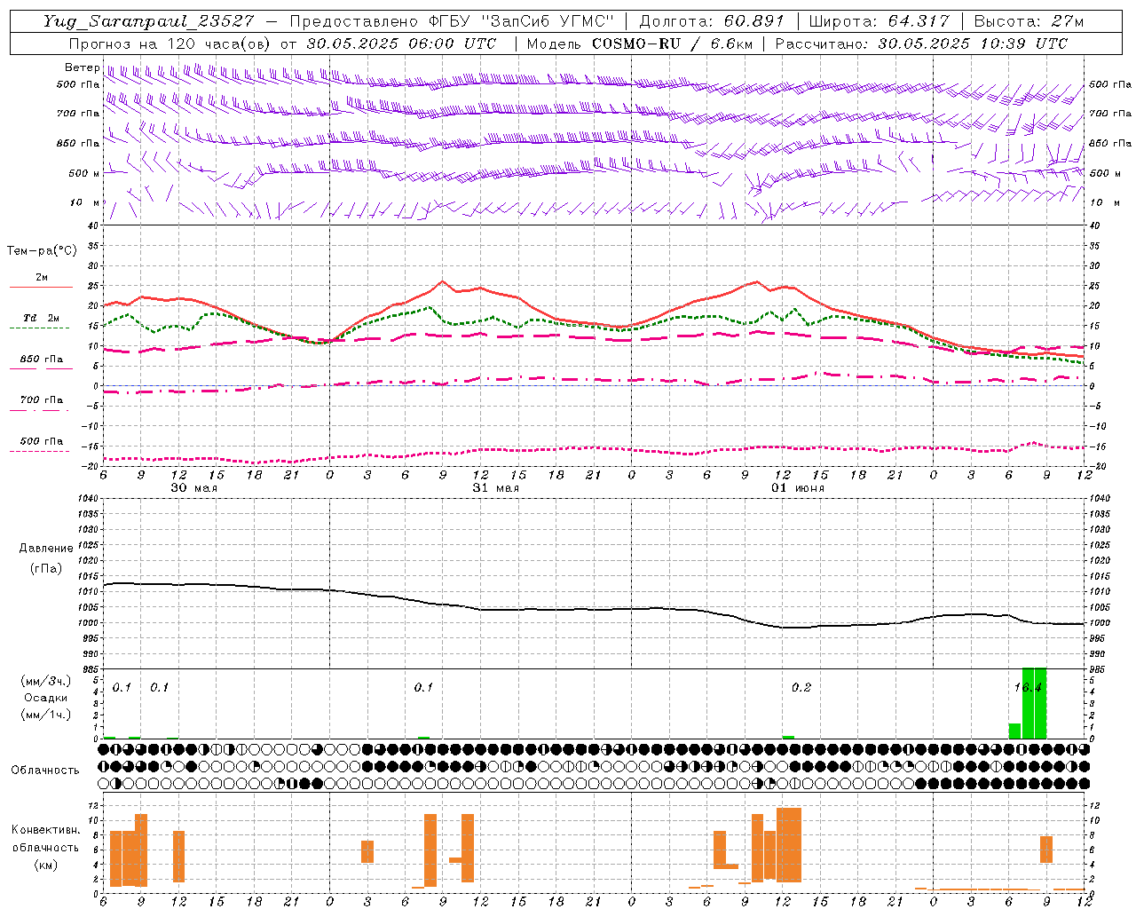The height and width of the screenshot is (909, 1136).
Task: Click the green dashed Td legend line sample
Action: click(x=39, y=328)
